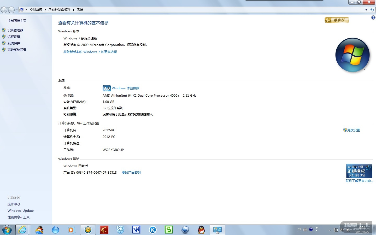The image size is (376, 235).
Task: Open 操作中心 (Action Center)
Action: (14, 204)
